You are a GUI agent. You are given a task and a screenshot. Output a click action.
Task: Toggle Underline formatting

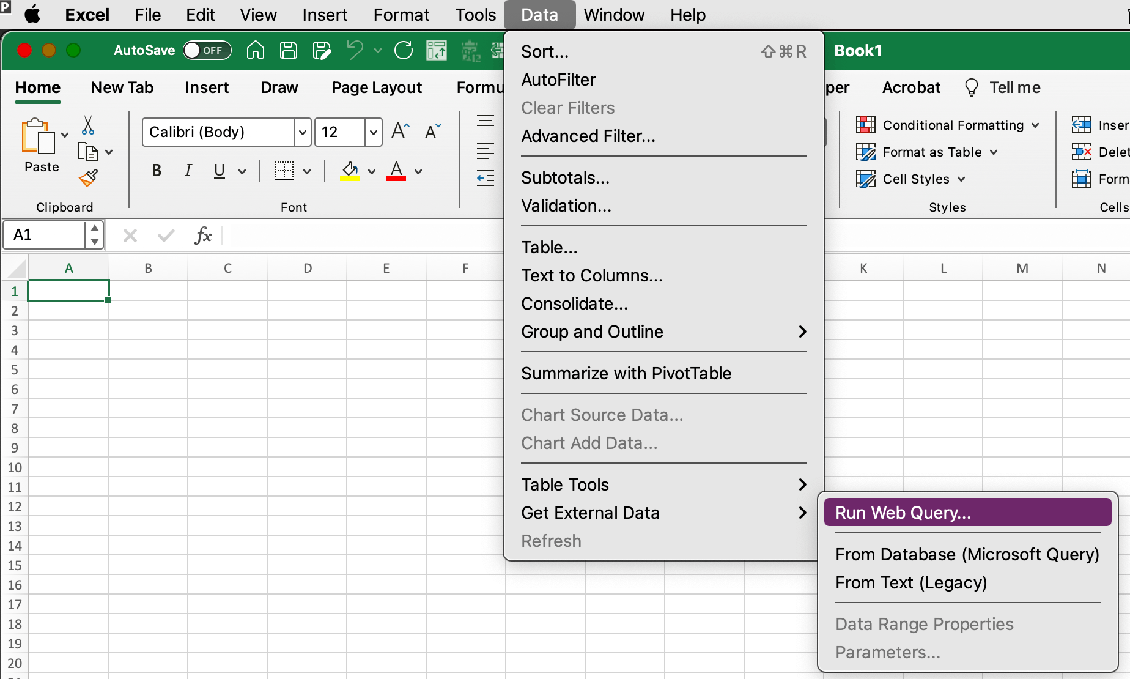[219, 171]
